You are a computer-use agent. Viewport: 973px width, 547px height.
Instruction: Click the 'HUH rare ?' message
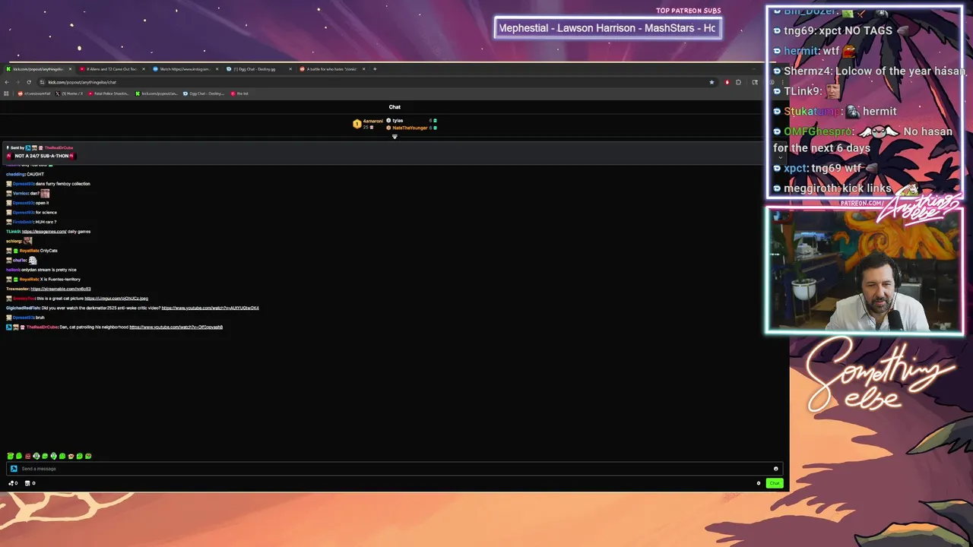46,222
